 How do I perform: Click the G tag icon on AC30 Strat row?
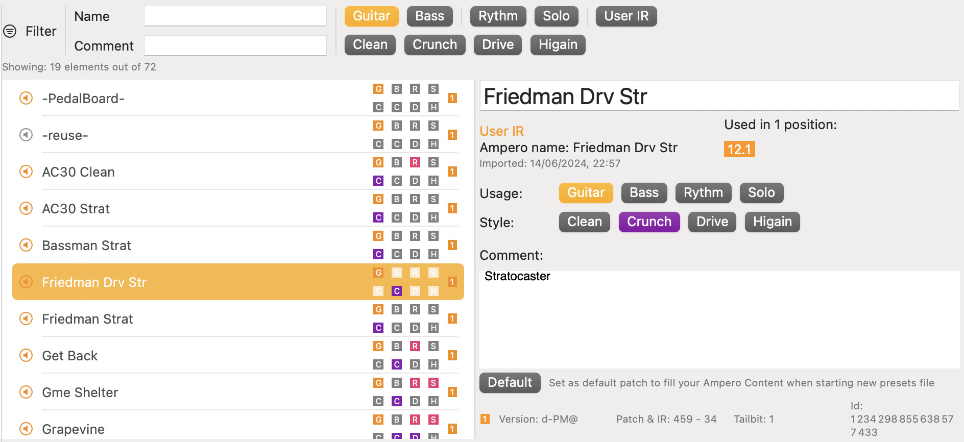378,199
